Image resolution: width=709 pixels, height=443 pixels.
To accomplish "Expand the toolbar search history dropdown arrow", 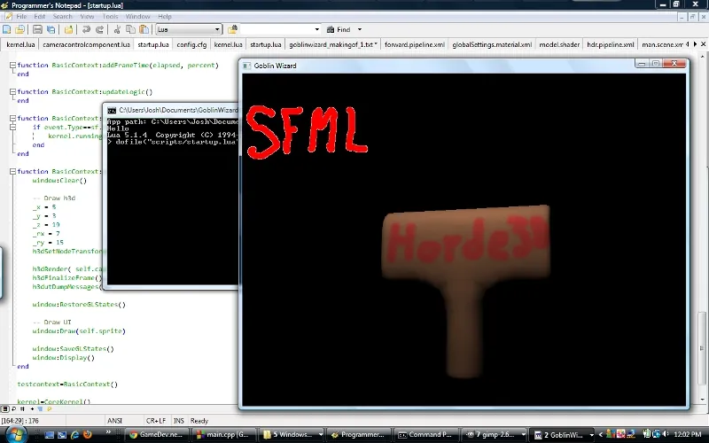I will (x=317, y=29).
